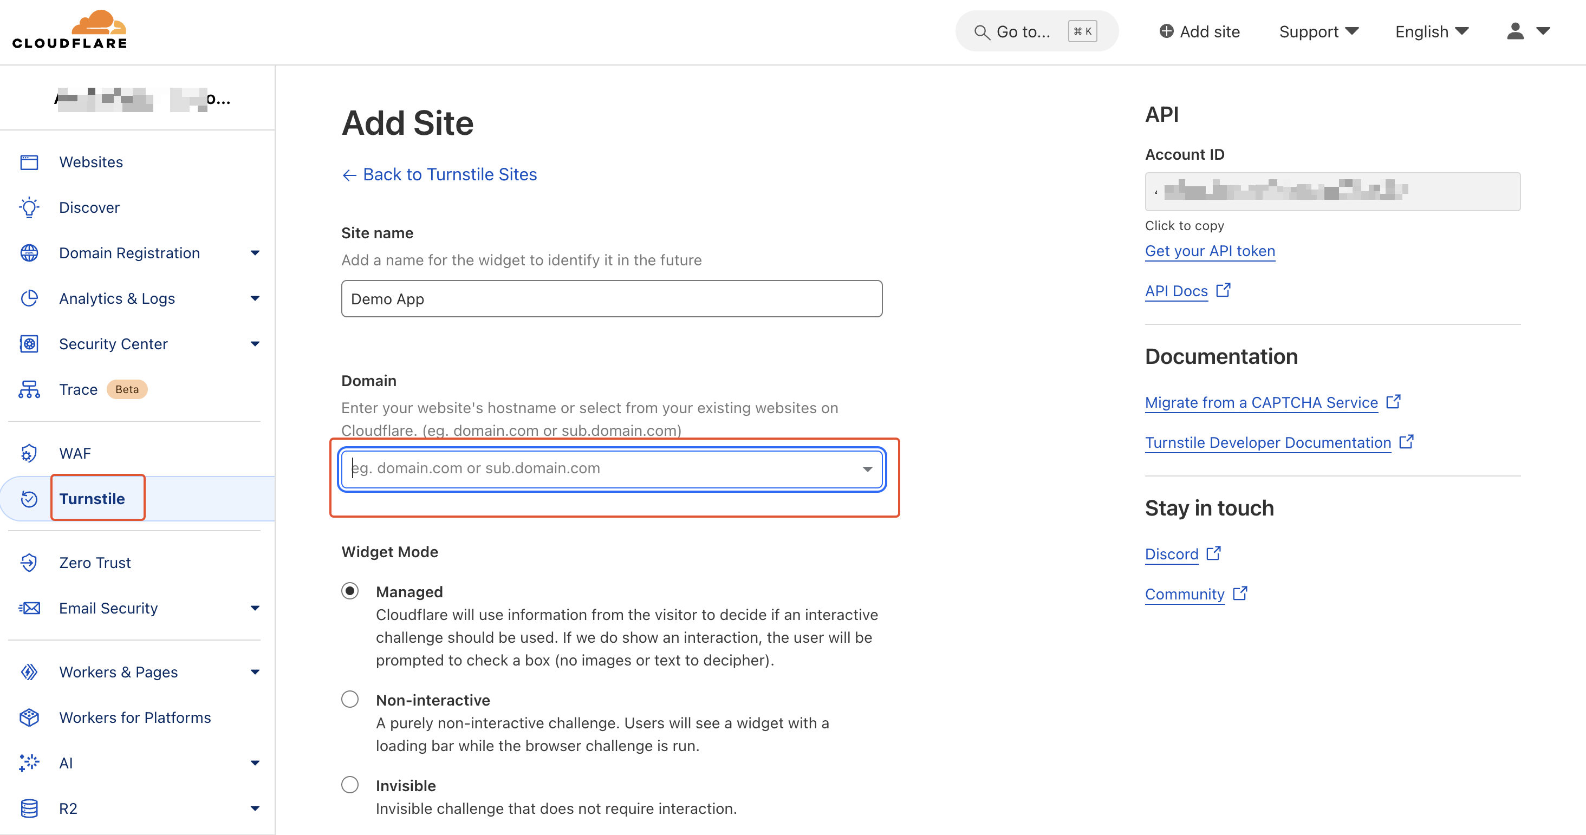Select the Non-interactive widget mode

350,700
